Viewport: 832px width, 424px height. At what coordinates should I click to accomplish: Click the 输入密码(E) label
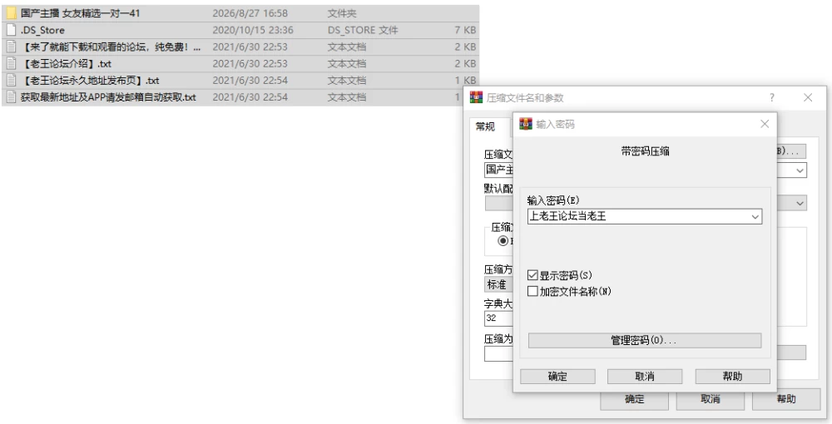tap(553, 200)
